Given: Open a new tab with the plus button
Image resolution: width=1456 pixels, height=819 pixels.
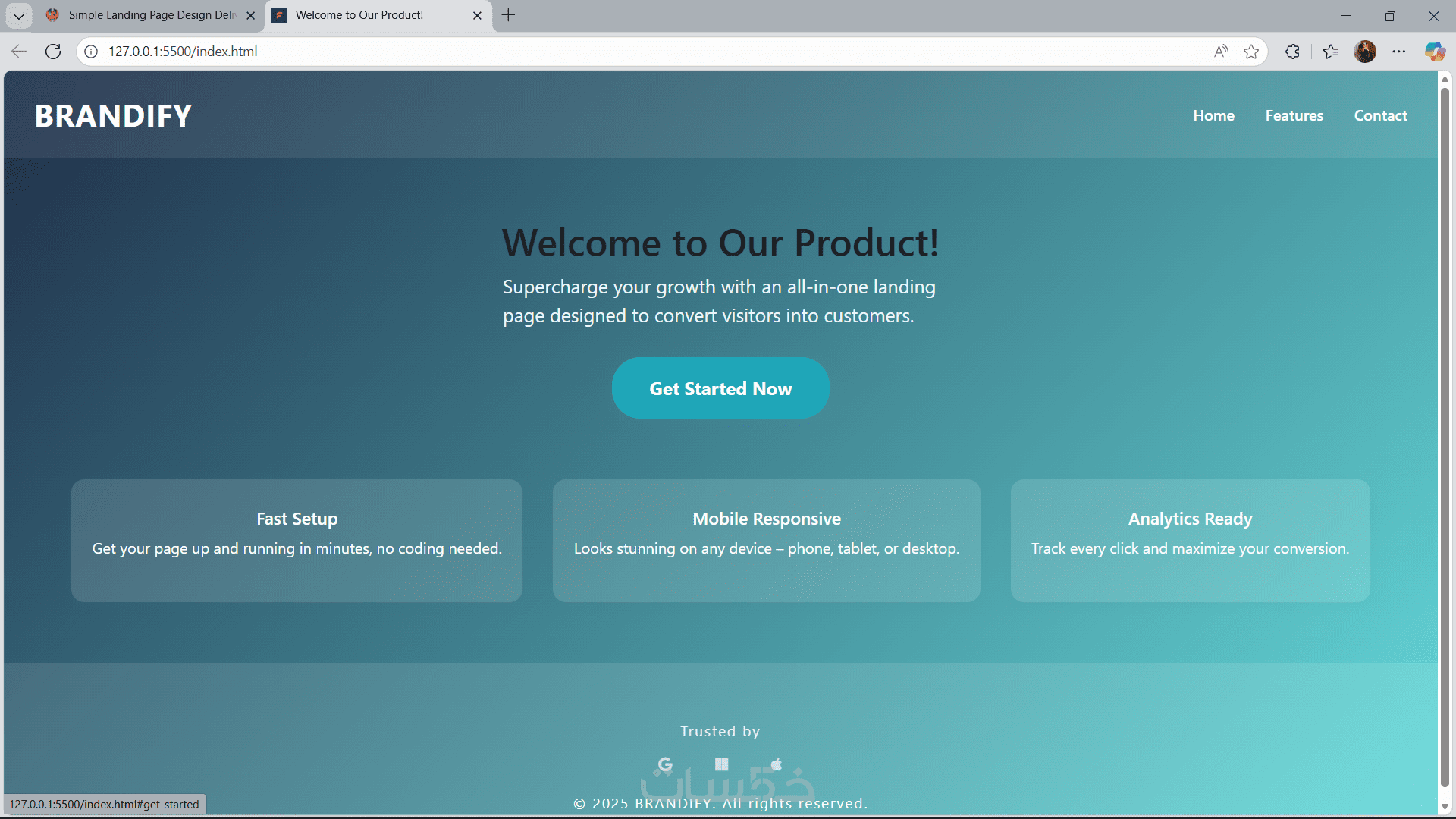Looking at the screenshot, I should tap(509, 15).
